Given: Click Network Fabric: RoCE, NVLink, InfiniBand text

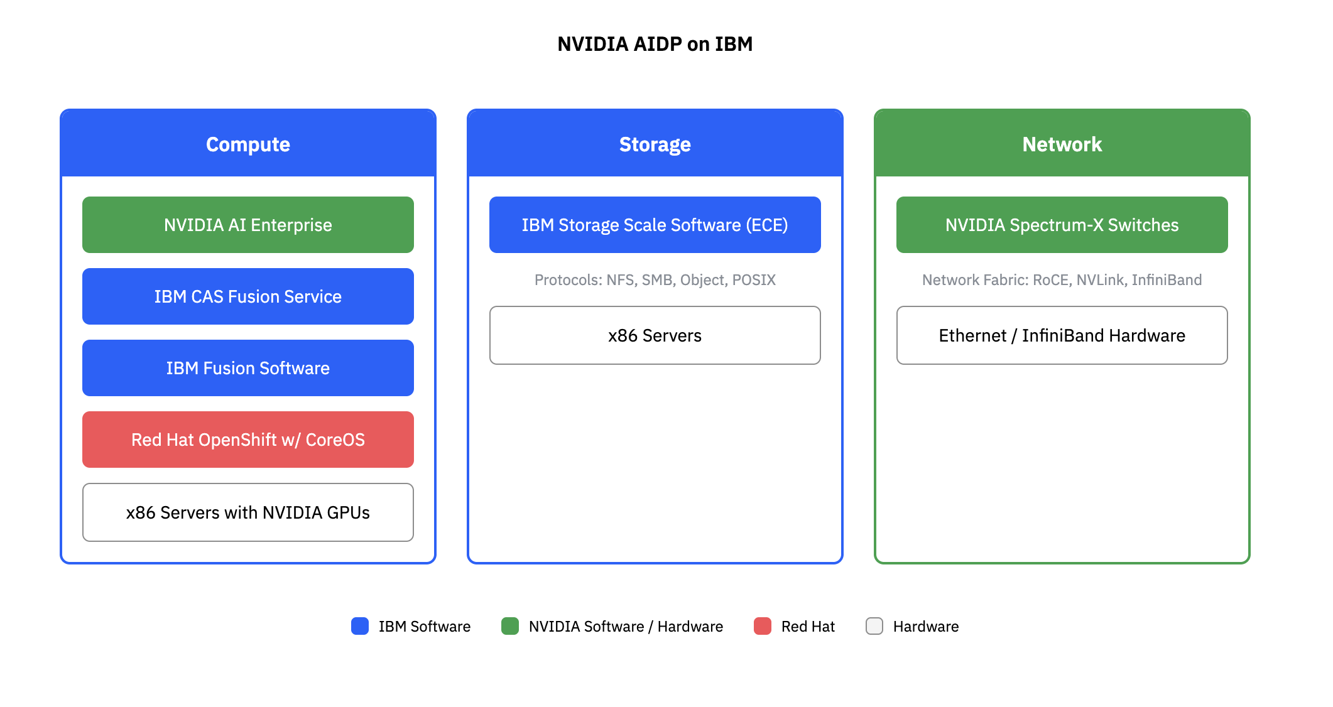Looking at the screenshot, I should click(1062, 280).
